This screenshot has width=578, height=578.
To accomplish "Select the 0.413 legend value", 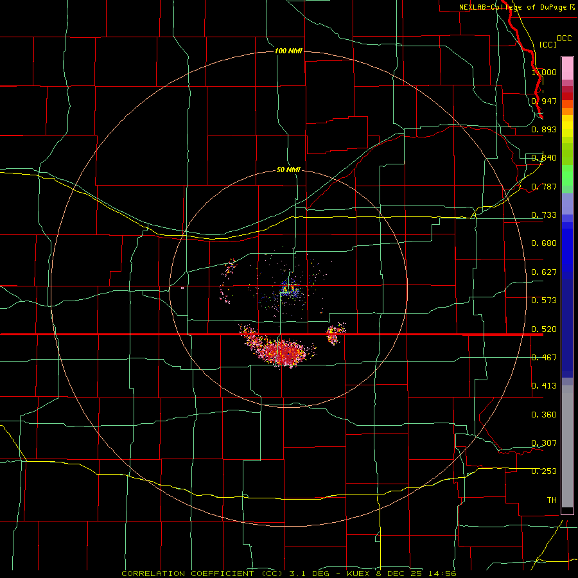I will tap(544, 386).
